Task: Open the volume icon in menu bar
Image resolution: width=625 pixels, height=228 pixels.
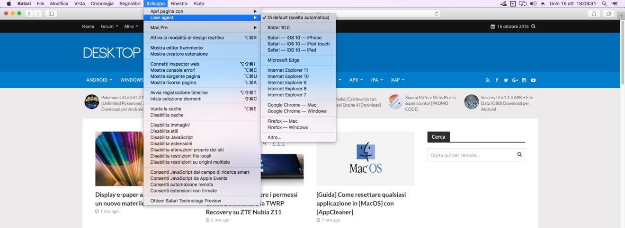Action: click(533, 3)
